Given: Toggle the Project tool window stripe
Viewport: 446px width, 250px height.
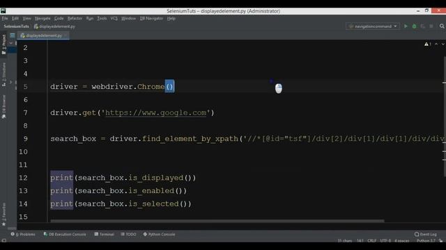Looking at the screenshot, I should (3, 44).
